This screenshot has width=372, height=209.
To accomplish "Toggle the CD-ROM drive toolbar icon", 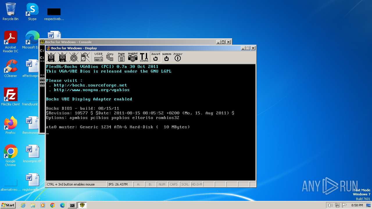I will pyautogui.click(x=74, y=57).
